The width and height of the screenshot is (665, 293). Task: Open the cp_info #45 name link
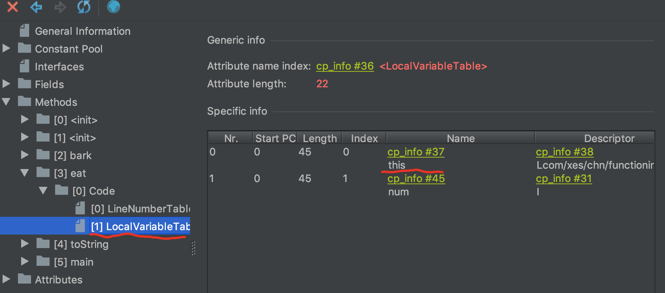[416, 179]
